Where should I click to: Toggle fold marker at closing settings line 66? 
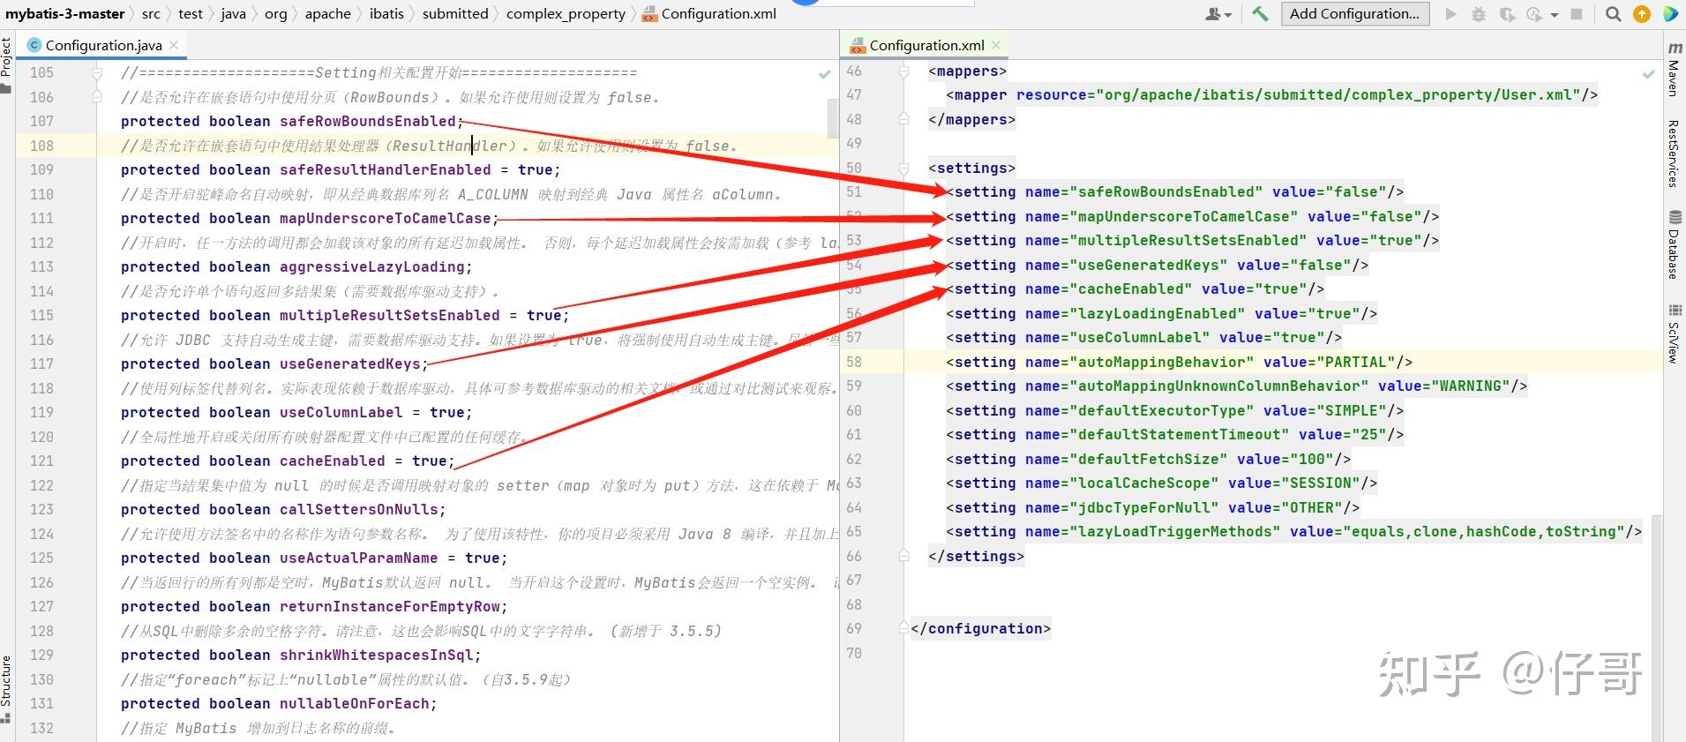coord(904,556)
